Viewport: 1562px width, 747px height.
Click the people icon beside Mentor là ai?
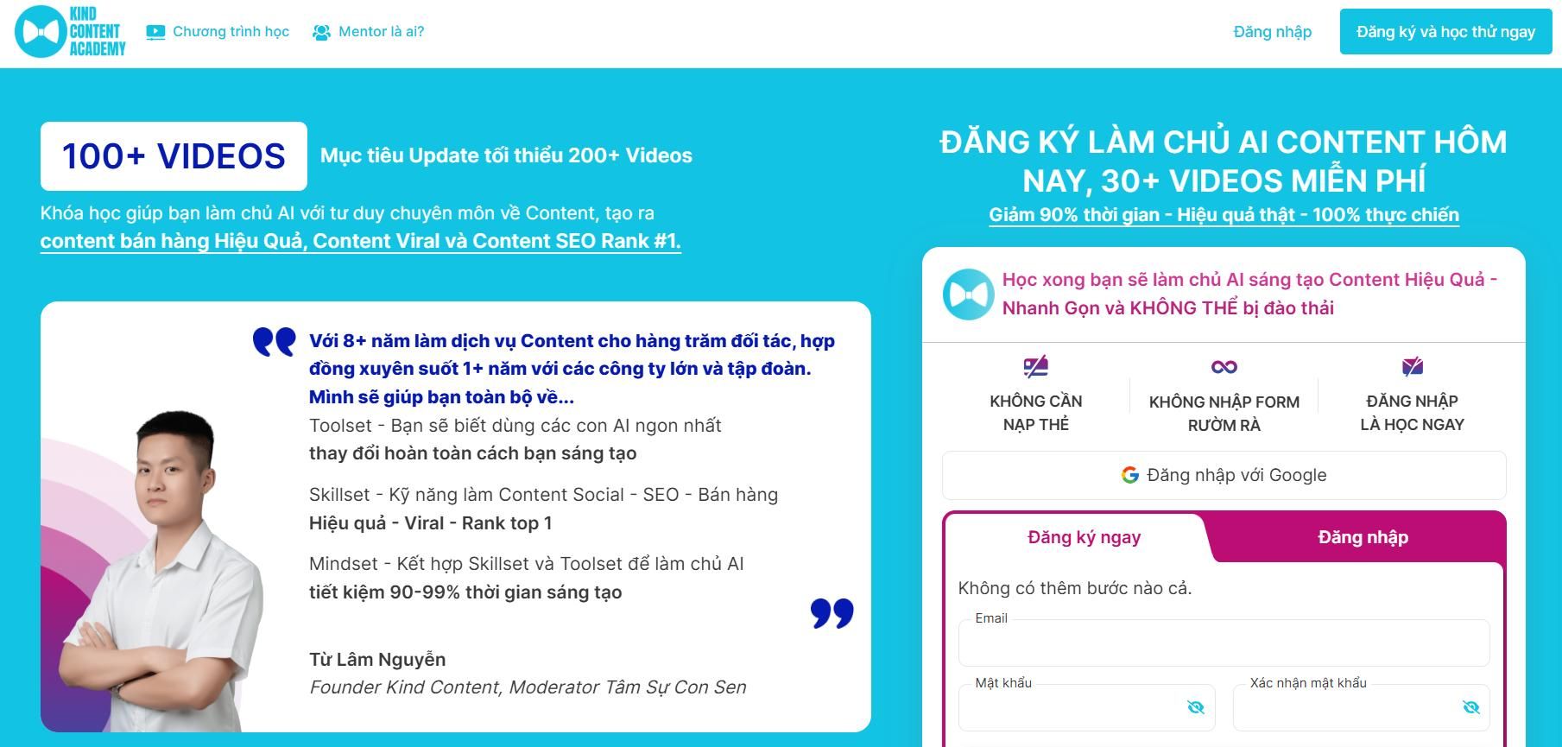click(x=321, y=32)
